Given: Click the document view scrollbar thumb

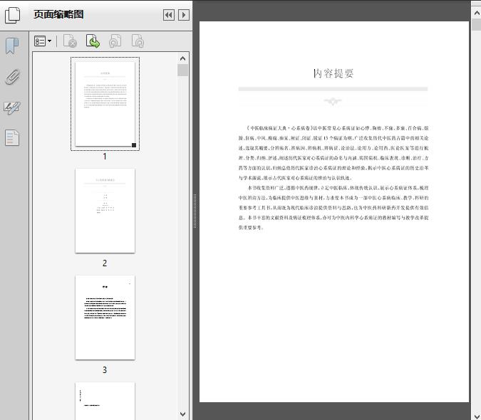Looking at the screenshot, I should click(x=477, y=24).
